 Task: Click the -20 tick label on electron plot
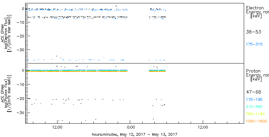[x=21, y=36]
